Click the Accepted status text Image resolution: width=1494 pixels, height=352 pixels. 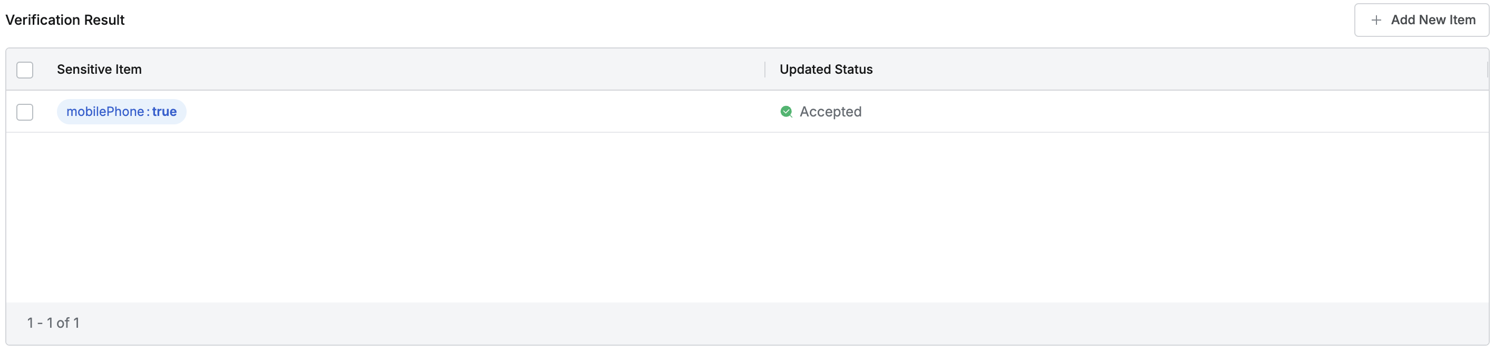tap(830, 112)
